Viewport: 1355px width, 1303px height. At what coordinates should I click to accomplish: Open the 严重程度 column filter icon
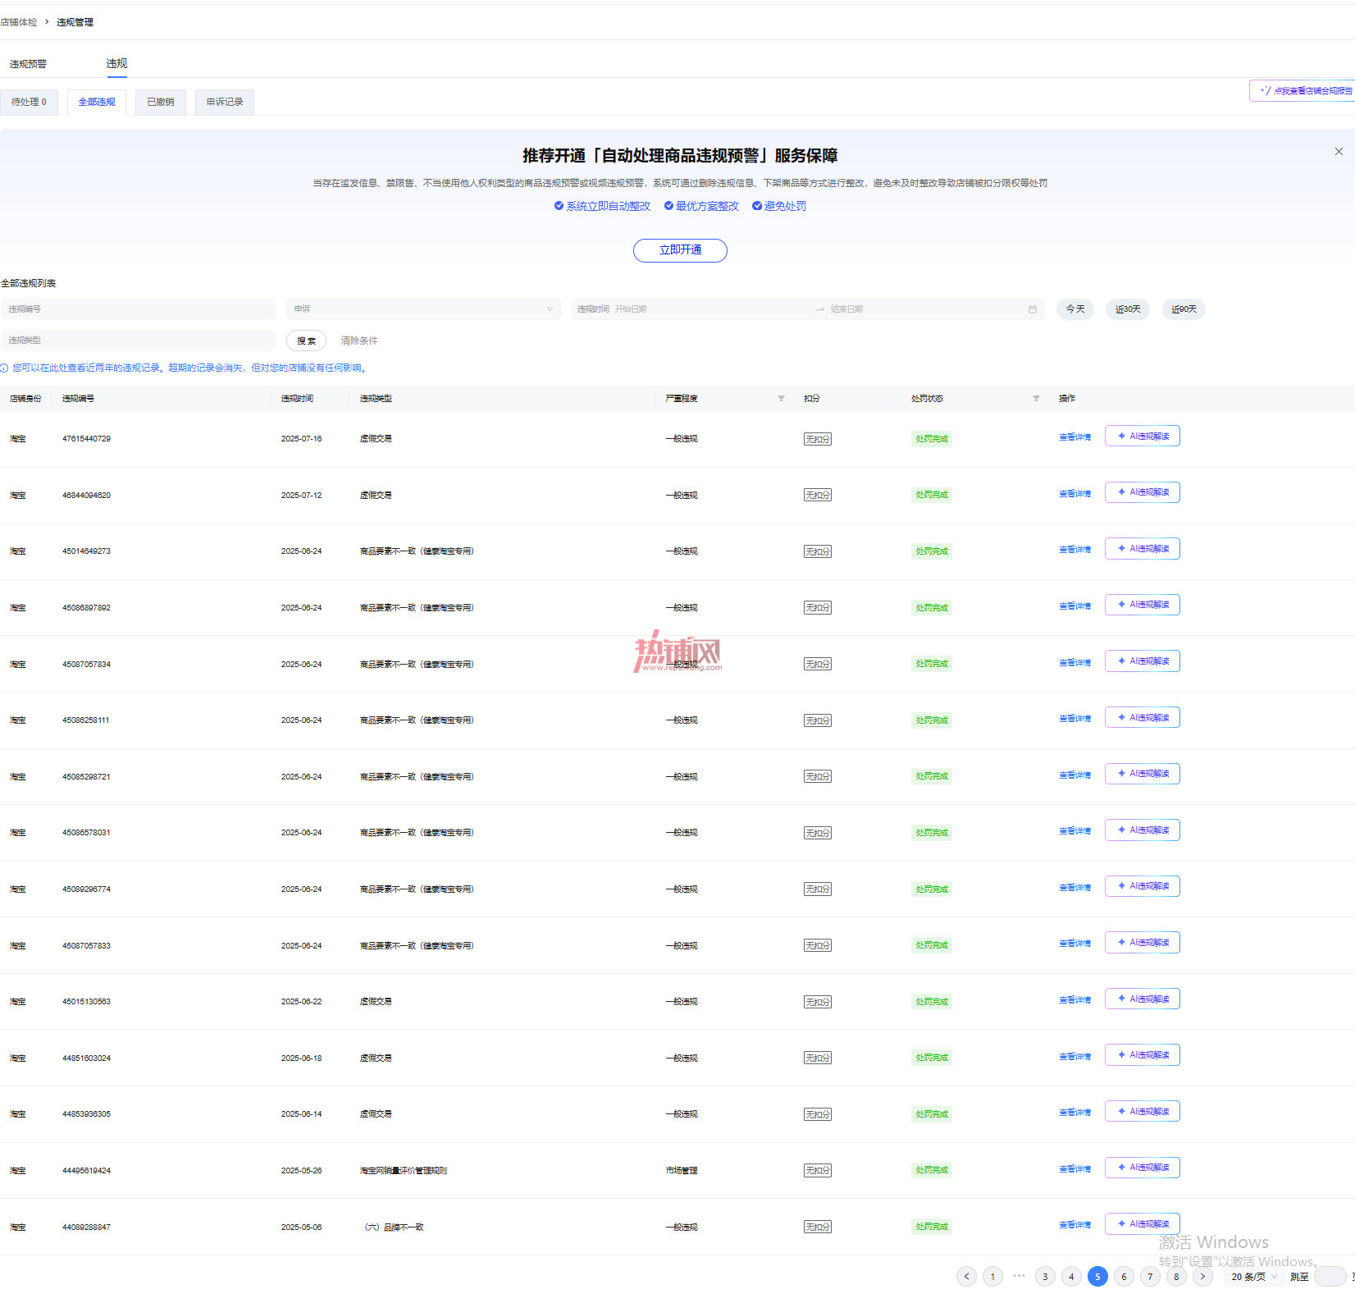coord(781,399)
